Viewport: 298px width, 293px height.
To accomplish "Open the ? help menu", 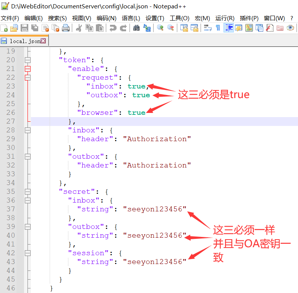I will 292,18.
